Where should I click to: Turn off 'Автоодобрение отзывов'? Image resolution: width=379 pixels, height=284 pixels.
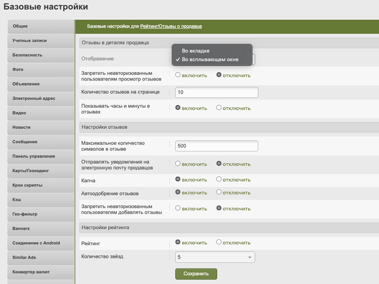[219, 193]
